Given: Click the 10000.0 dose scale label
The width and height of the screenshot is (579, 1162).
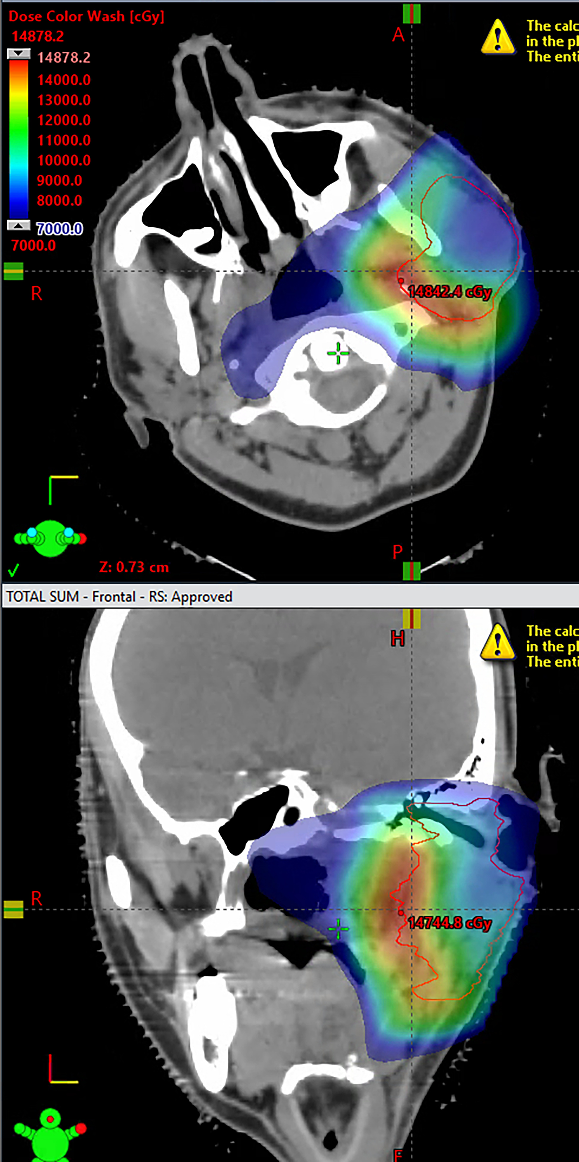Looking at the screenshot, I should click(64, 160).
